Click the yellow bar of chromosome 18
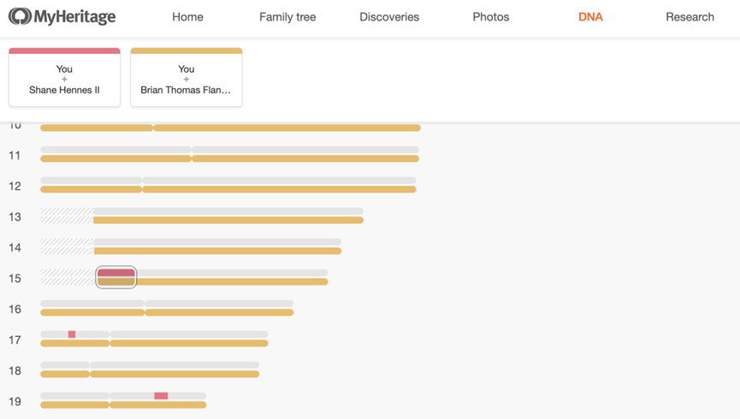 click(x=150, y=375)
